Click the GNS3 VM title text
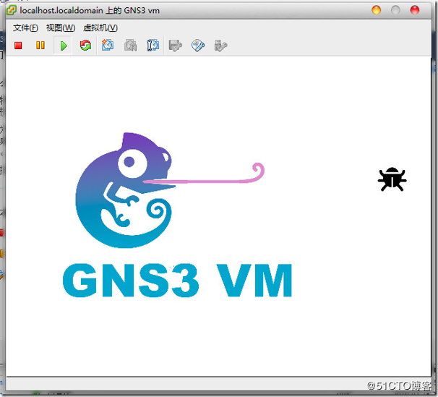This screenshot has width=438, height=397. coord(177,281)
